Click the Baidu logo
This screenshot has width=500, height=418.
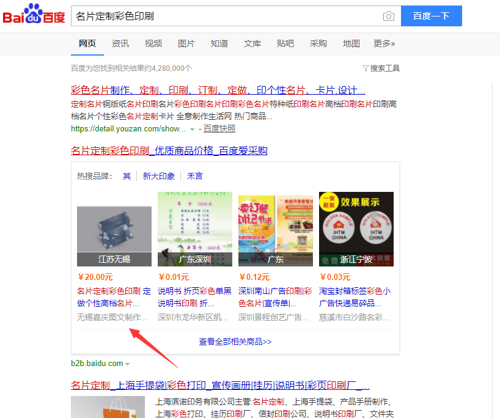coord(34,16)
